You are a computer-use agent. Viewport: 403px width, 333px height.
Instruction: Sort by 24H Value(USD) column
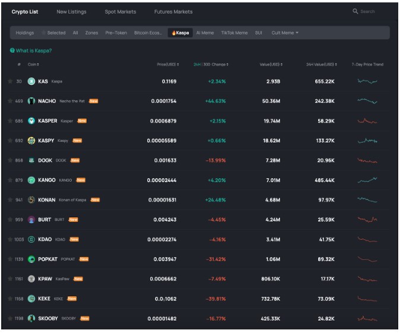tap(321, 65)
